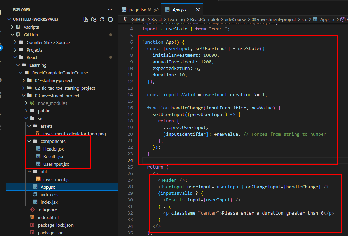Collapse the components folder

tap(29, 141)
